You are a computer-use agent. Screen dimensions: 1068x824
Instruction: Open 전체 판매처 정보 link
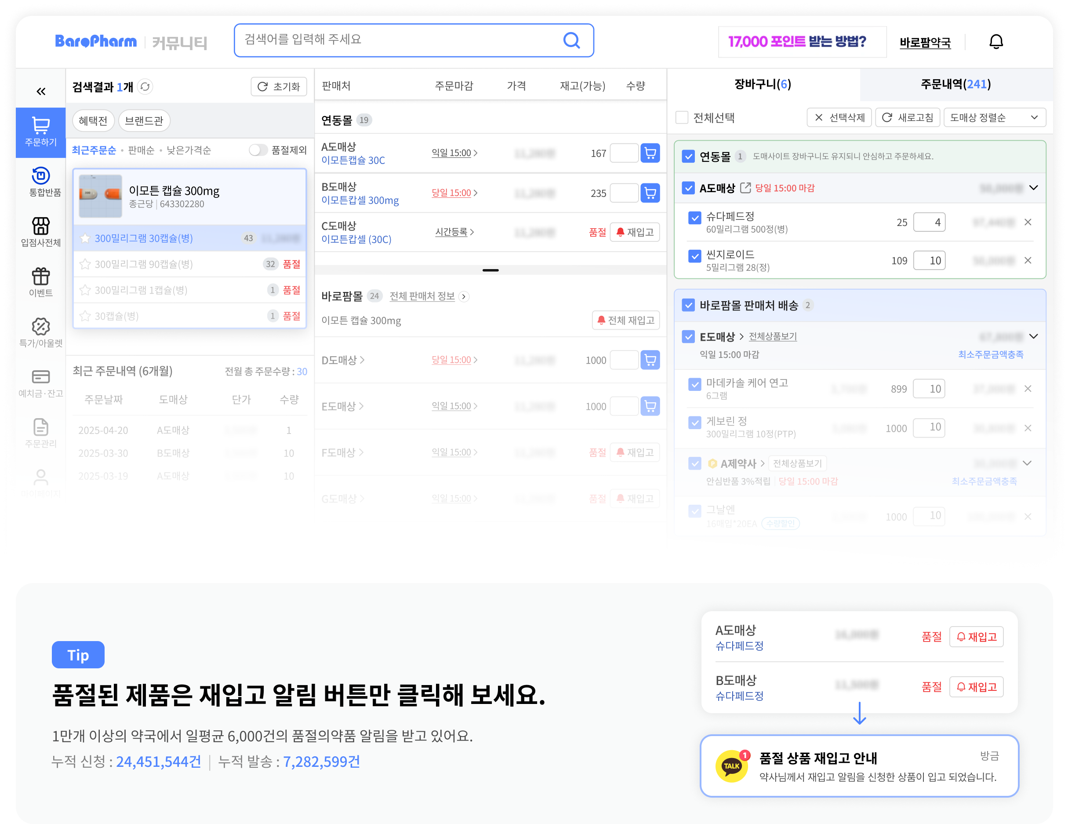pyautogui.click(x=422, y=296)
